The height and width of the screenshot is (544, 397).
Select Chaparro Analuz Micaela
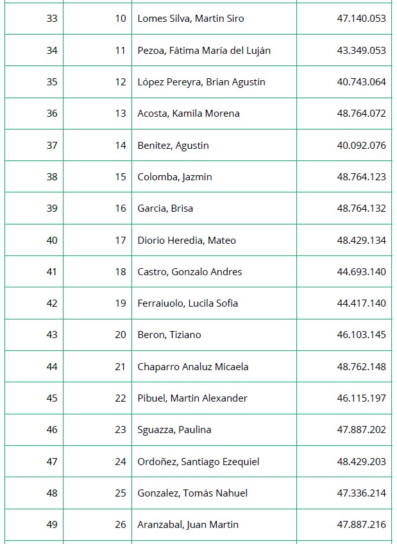click(193, 367)
